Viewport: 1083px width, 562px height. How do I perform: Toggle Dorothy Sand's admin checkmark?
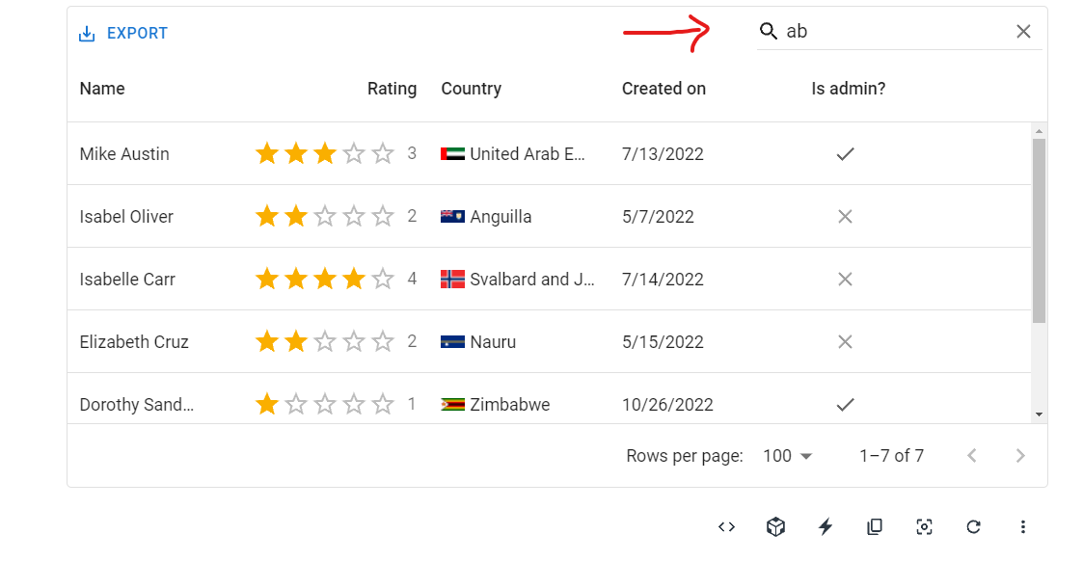pos(845,404)
